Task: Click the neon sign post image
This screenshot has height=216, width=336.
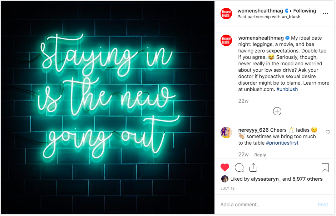Action: click(x=107, y=107)
